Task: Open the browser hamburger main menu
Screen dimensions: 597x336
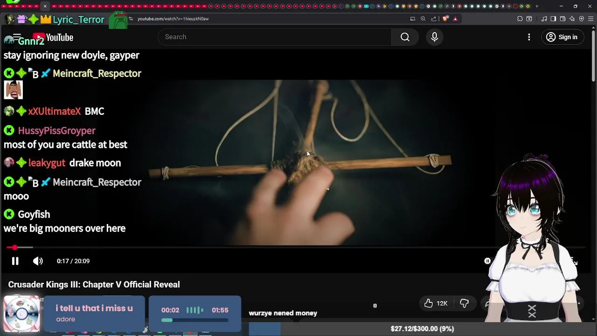Action: point(591,19)
